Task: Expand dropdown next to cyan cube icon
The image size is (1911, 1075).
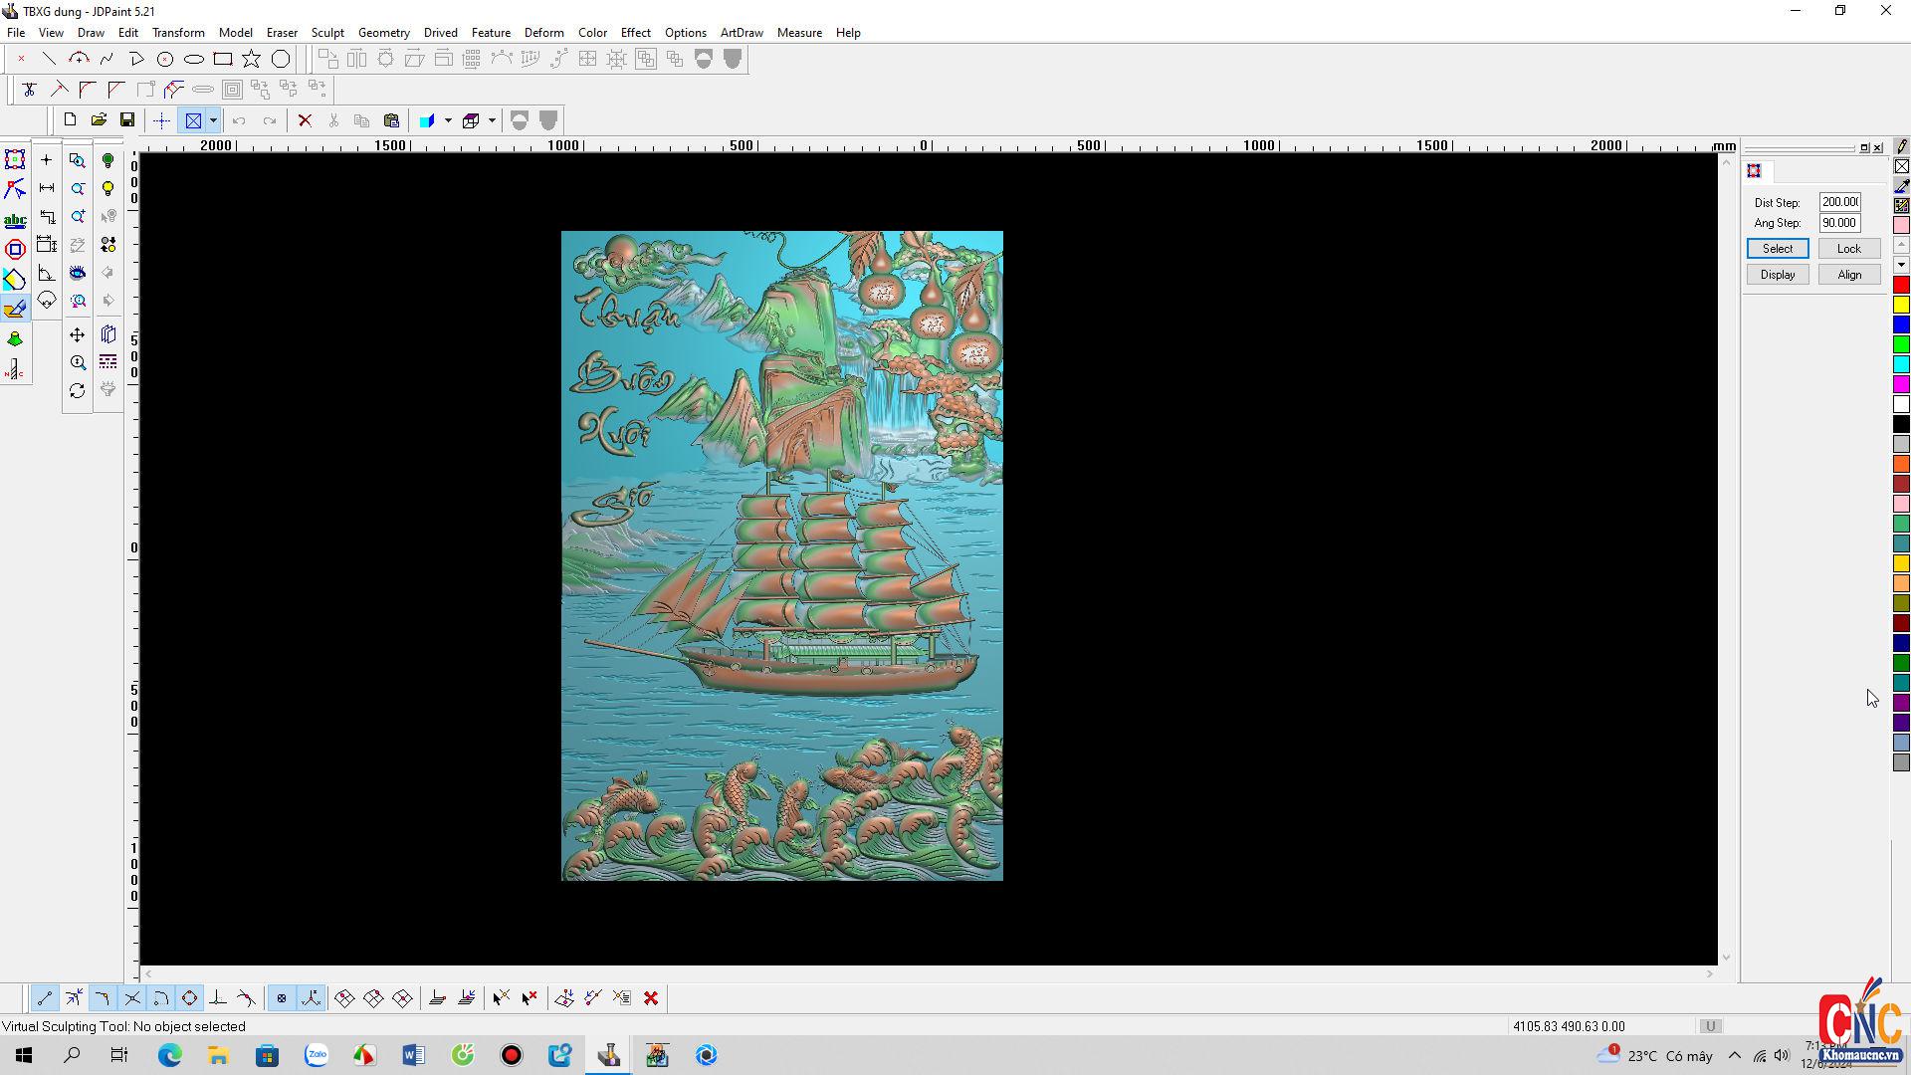Action: click(x=448, y=120)
